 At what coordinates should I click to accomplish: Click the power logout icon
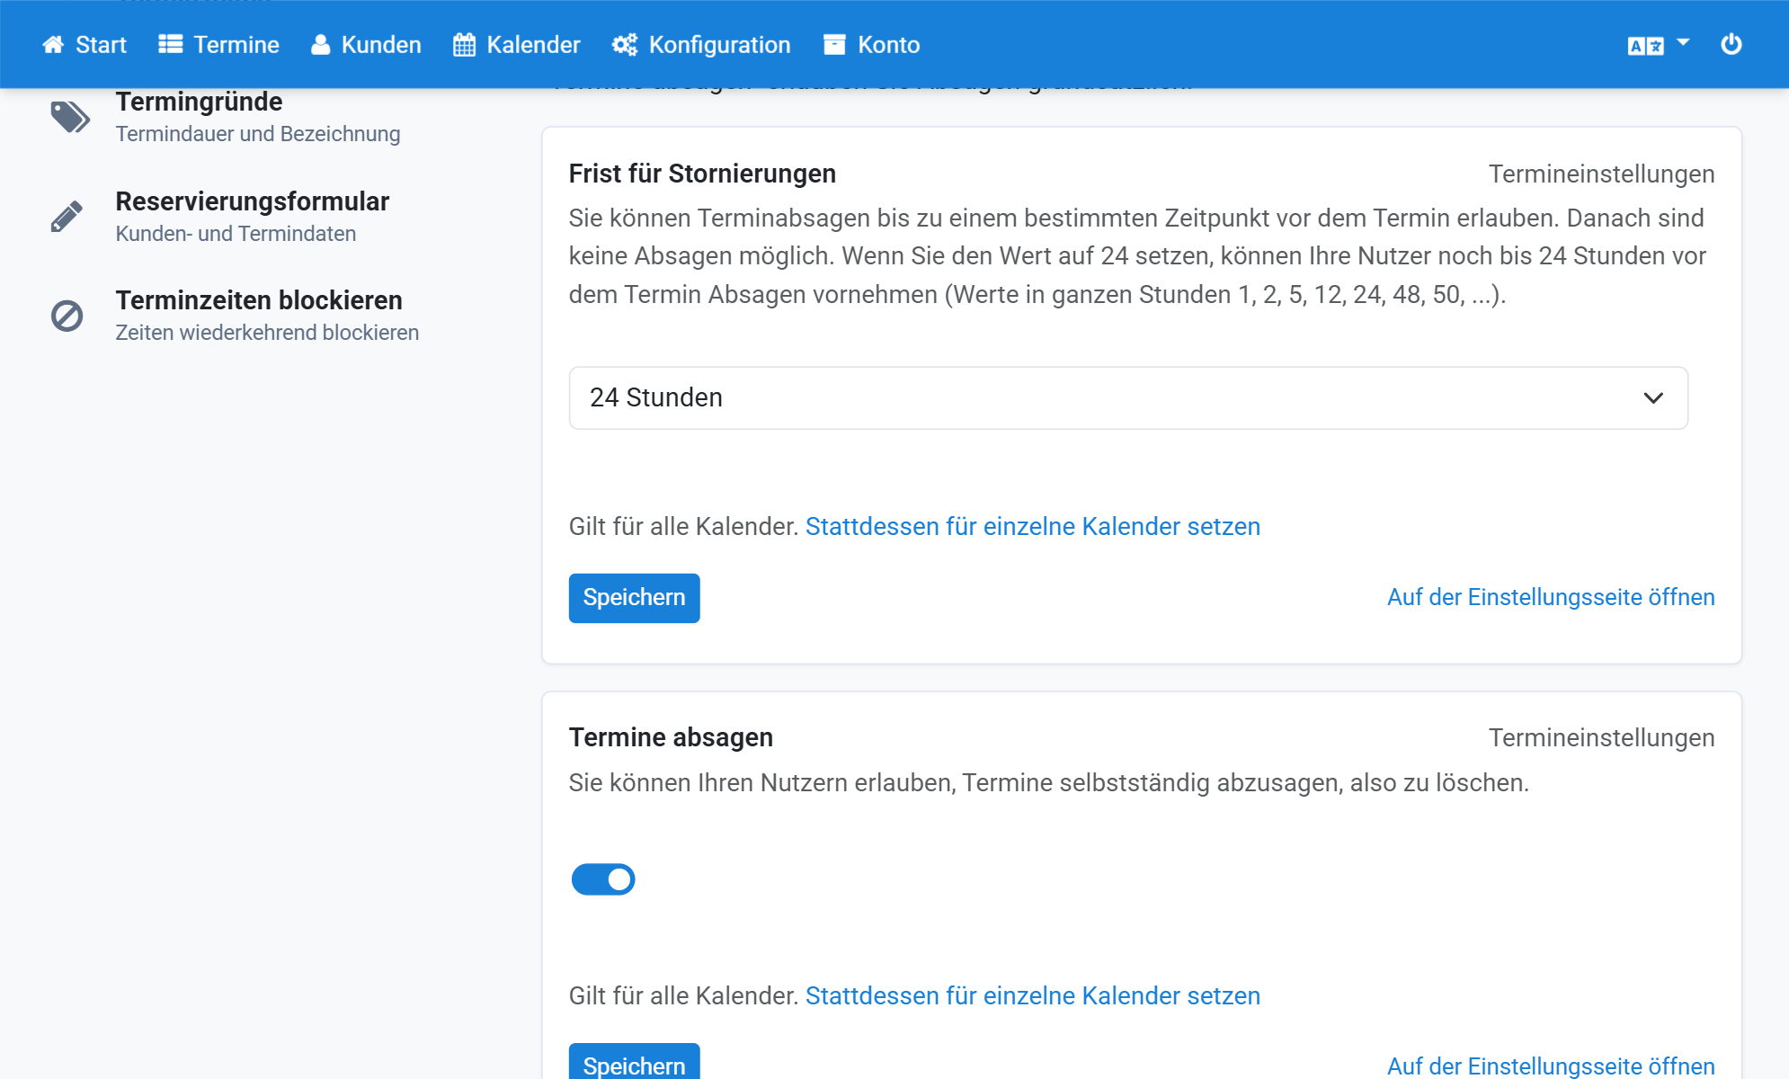[x=1731, y=45]
